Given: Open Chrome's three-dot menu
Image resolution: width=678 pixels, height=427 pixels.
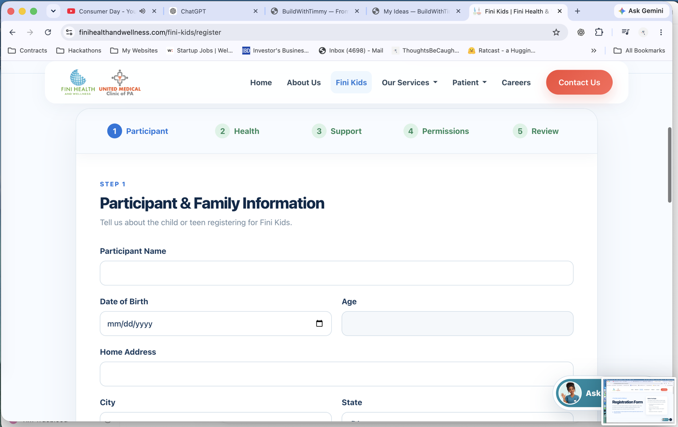Looking at the screenshot, I should click(661, 32).
